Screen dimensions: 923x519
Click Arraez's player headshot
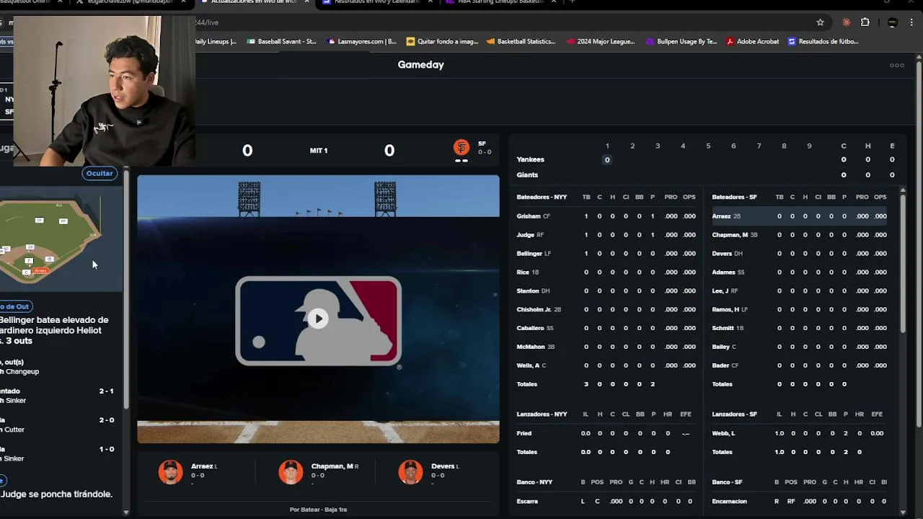click(x=171, y=472)
